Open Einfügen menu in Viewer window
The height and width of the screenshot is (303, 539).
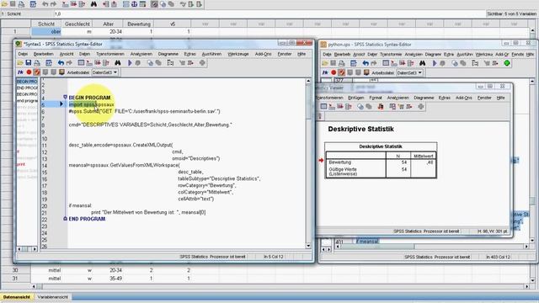click(x=355, y=98)
